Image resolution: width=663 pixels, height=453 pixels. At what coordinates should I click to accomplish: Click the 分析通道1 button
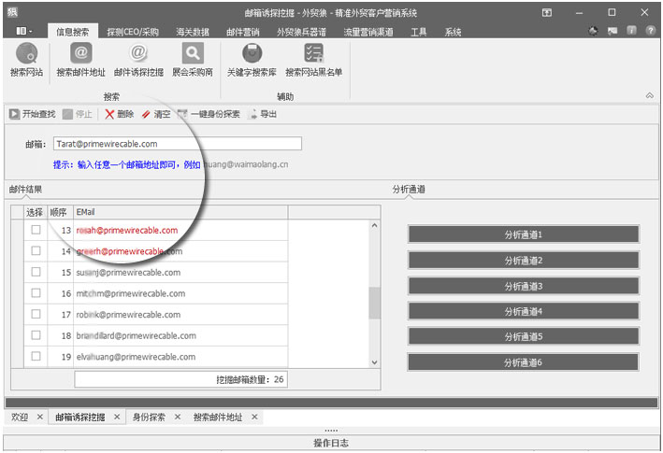(523, 234)
